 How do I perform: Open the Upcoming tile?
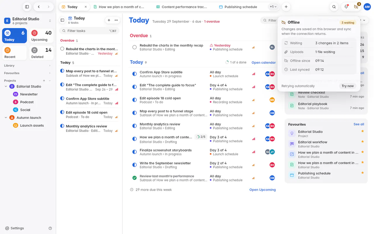41,36
